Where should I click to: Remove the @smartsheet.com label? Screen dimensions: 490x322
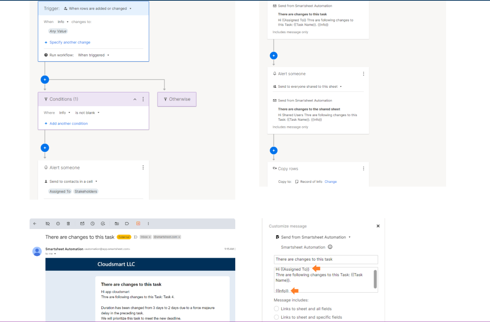click(179, 237)
